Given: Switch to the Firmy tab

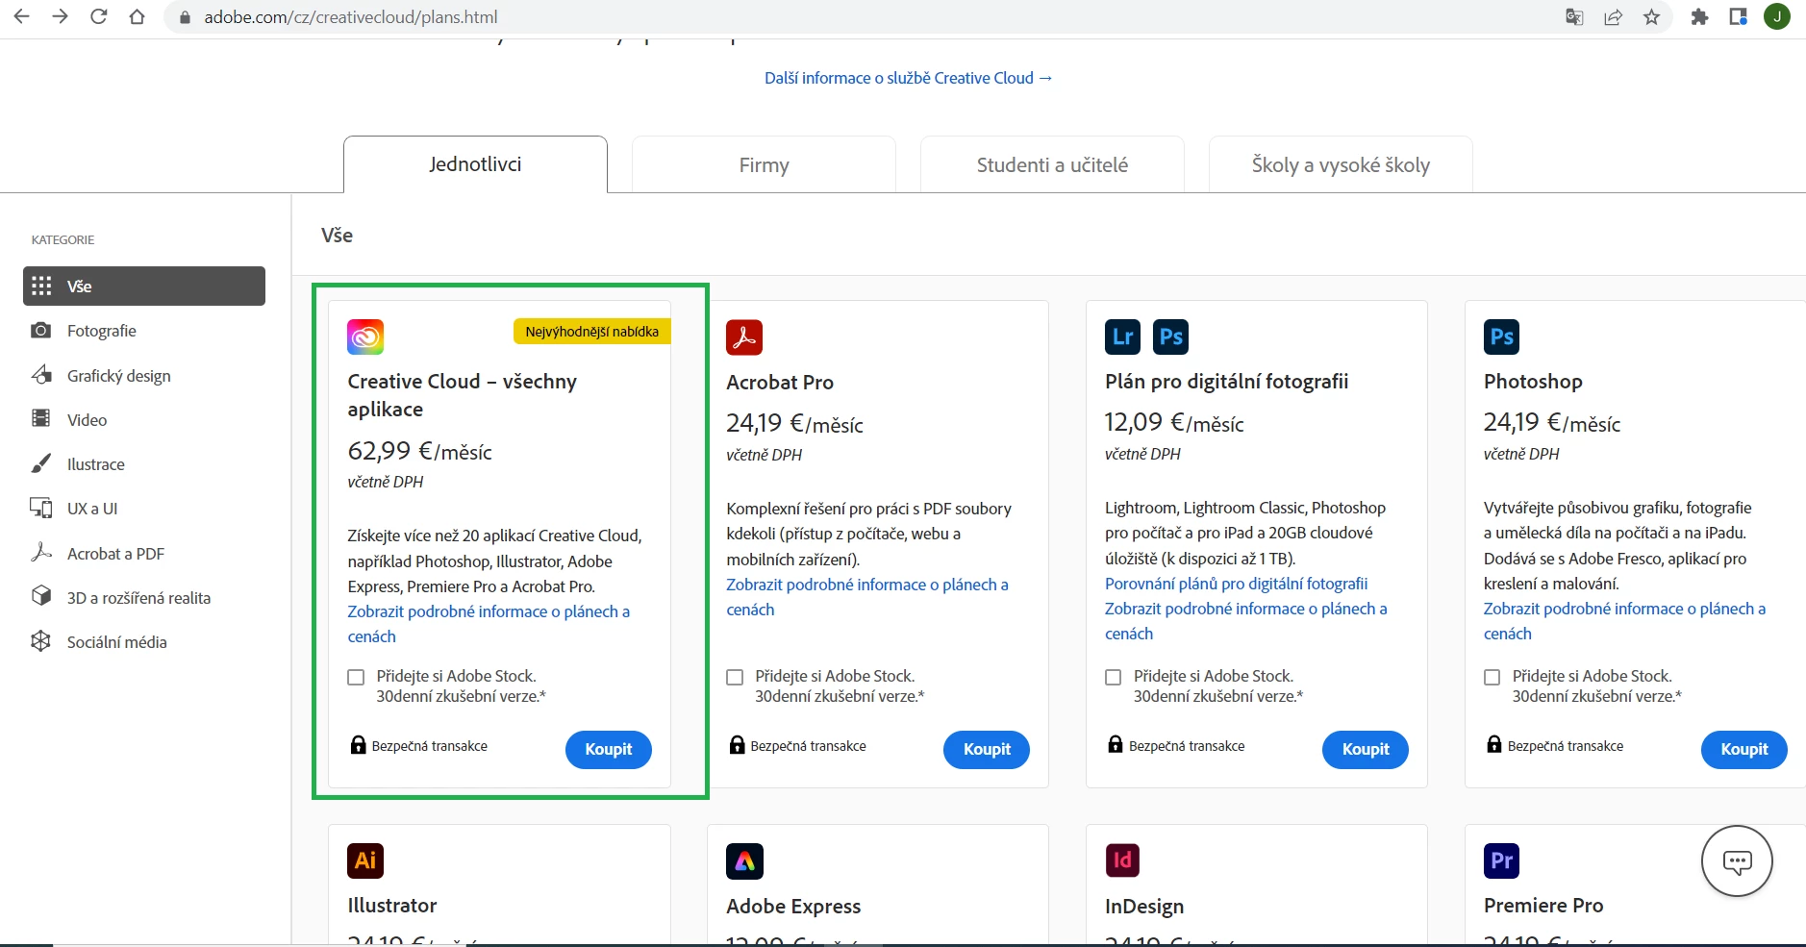Looking at the screenshot, I should click(764, 164).
